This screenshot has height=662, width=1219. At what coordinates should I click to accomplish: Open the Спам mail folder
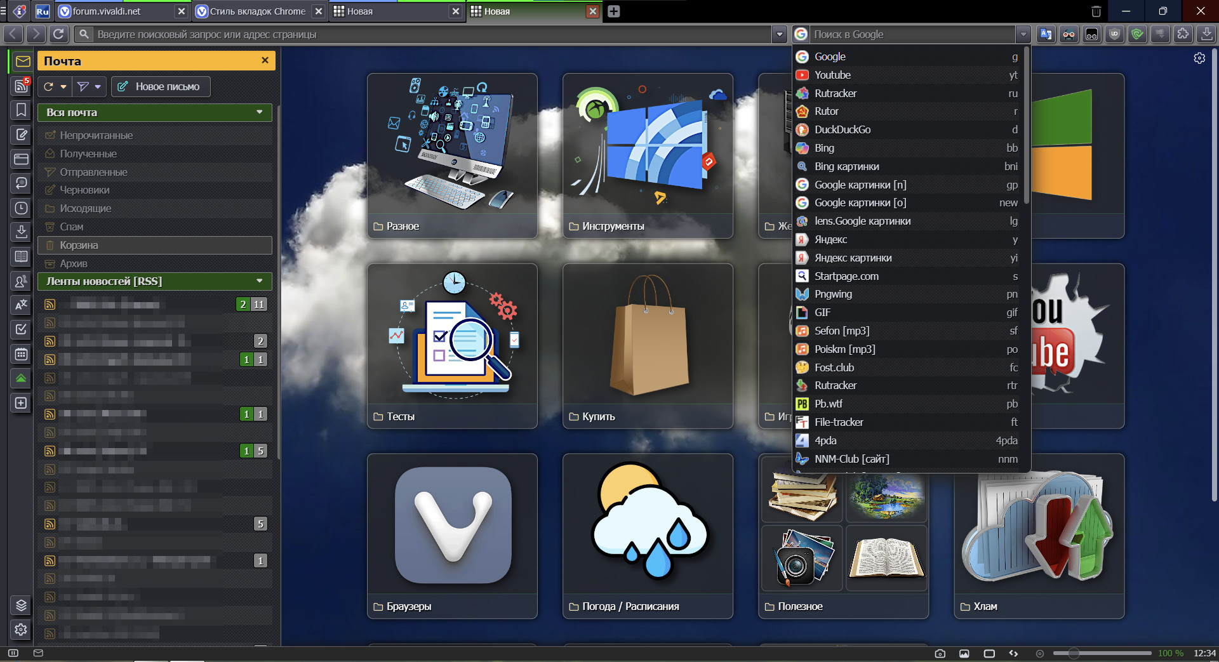click(155, 227)
